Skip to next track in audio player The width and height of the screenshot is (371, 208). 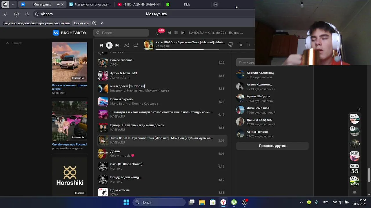(117, 45)
